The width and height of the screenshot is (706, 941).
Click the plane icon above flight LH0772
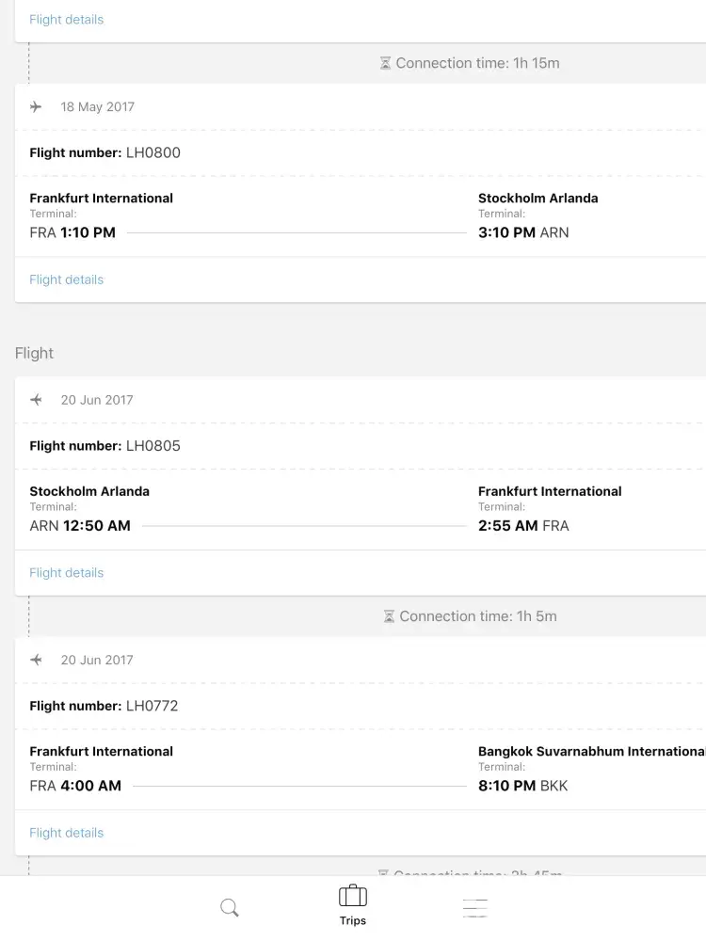36,661
